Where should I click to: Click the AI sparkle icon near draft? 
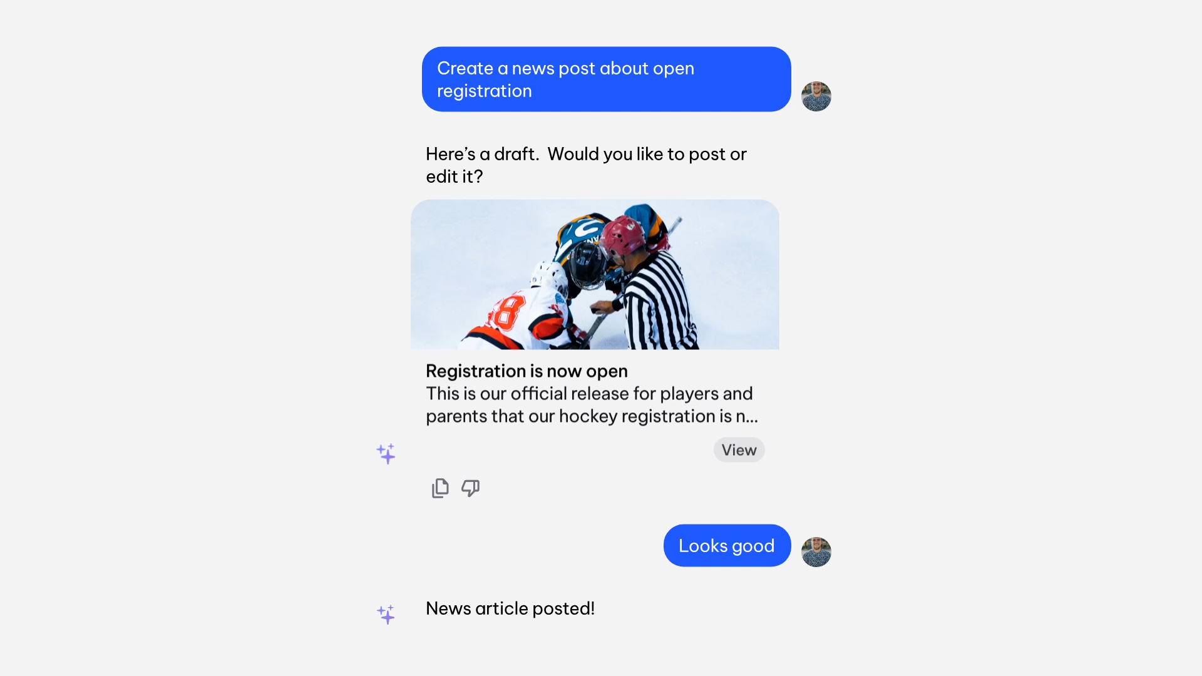385,453
